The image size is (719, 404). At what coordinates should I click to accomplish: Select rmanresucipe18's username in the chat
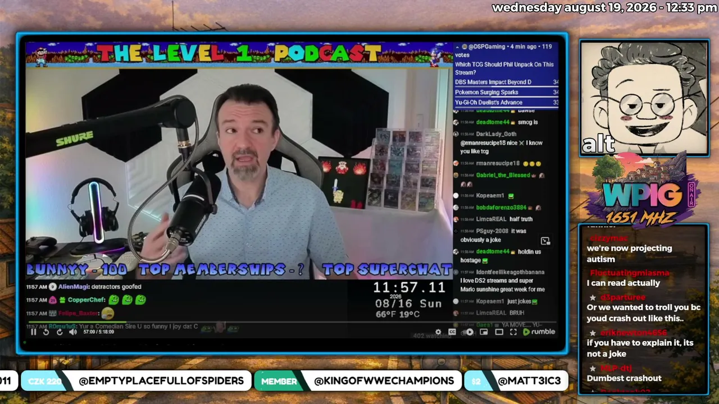[x=498, y=163]
